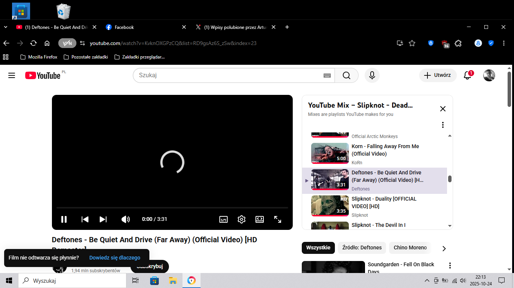This screenshot has height=288, width=514.
Task: Enter fullscreen mode in video player
Action: pos(278,219)
